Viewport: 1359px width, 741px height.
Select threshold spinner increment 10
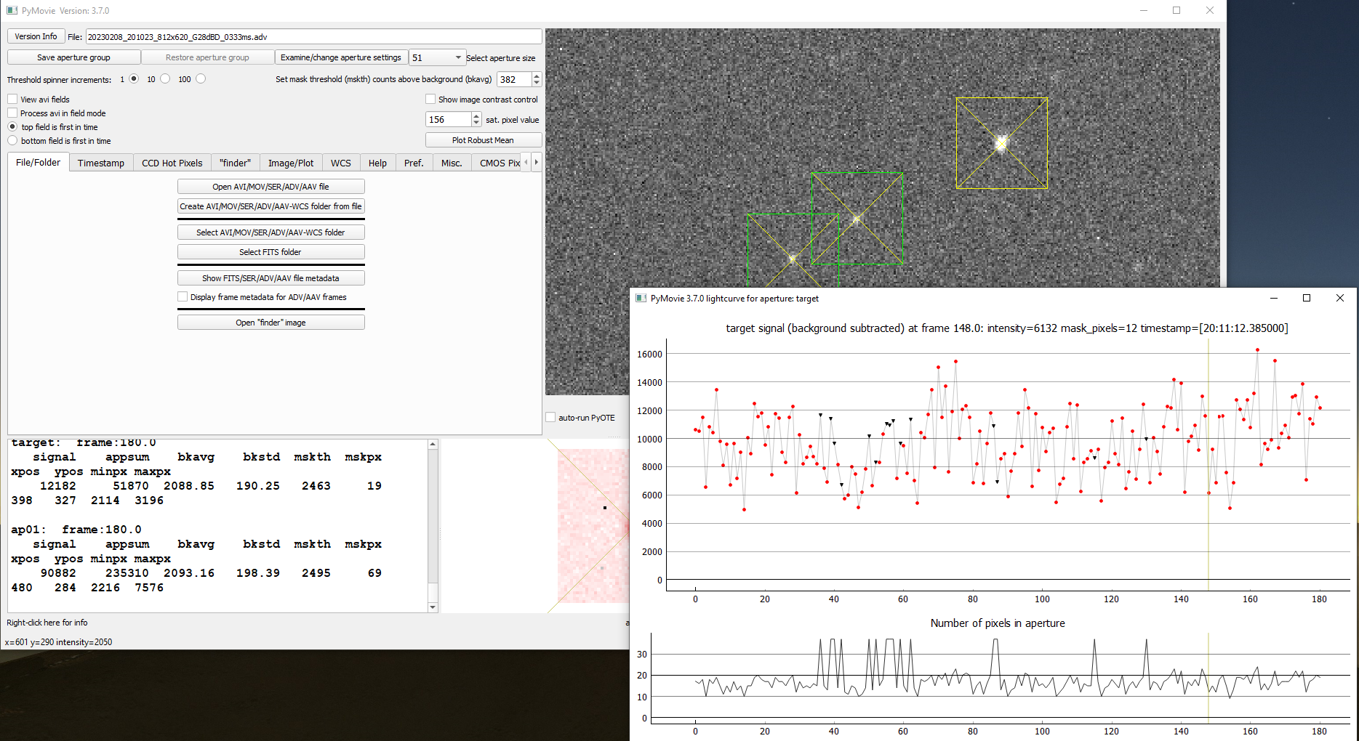(x=165, y=78)
